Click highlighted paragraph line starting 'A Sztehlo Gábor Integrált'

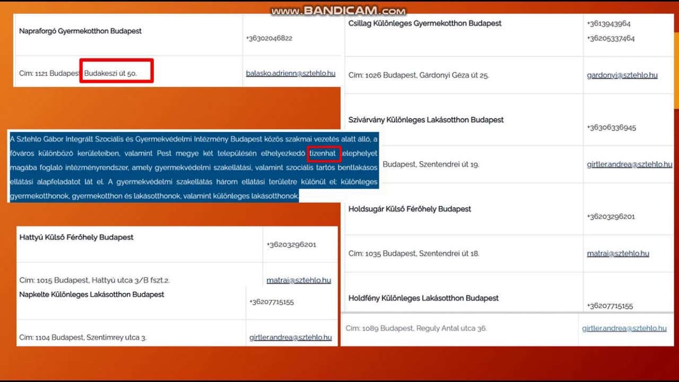(194, 140)
